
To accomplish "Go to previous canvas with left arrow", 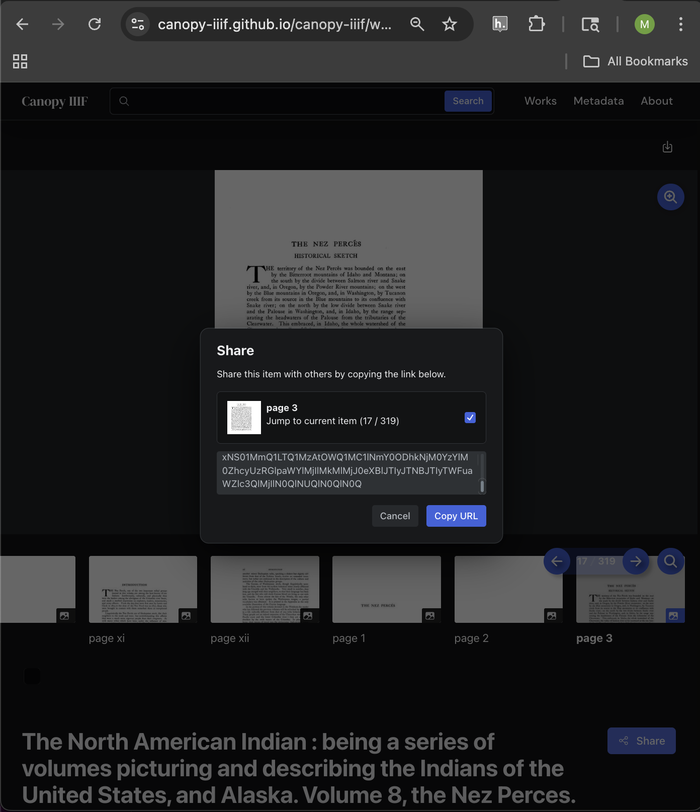I will coord(557,561).
